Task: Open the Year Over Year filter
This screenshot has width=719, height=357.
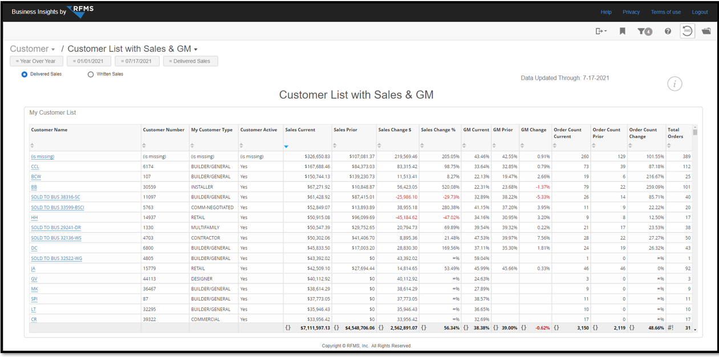Action: click(x=36, y=61)
